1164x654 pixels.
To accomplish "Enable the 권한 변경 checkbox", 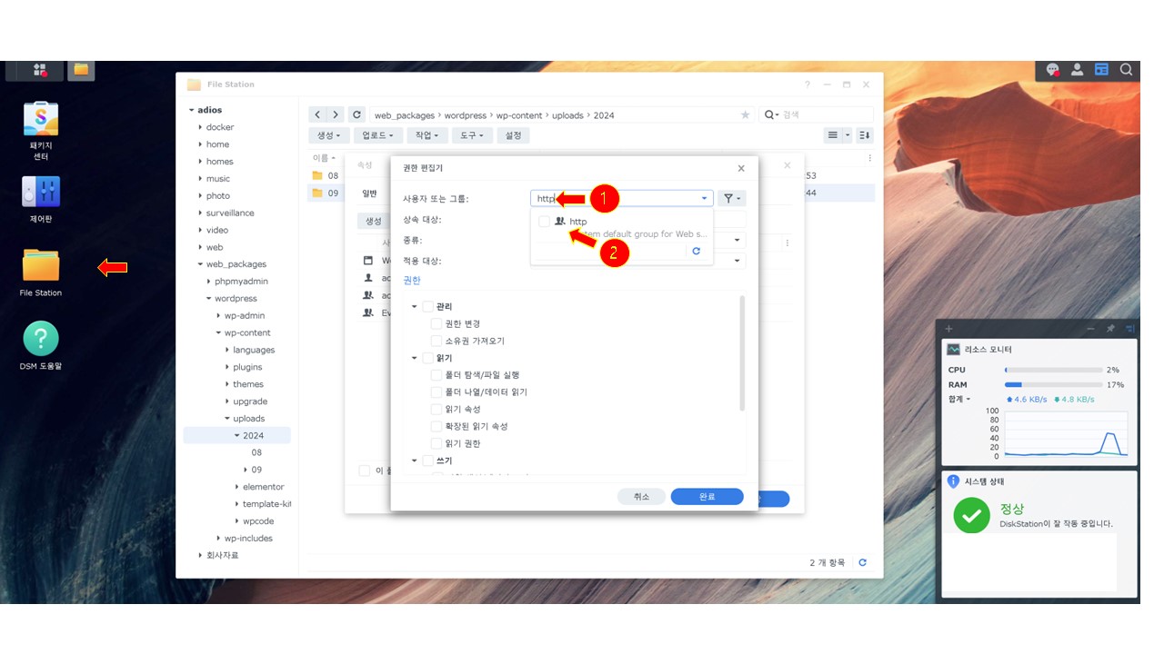I will (436, 323).
